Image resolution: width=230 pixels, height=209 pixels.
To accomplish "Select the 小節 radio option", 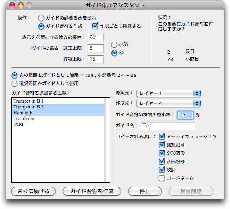I will tap(114, 45).
